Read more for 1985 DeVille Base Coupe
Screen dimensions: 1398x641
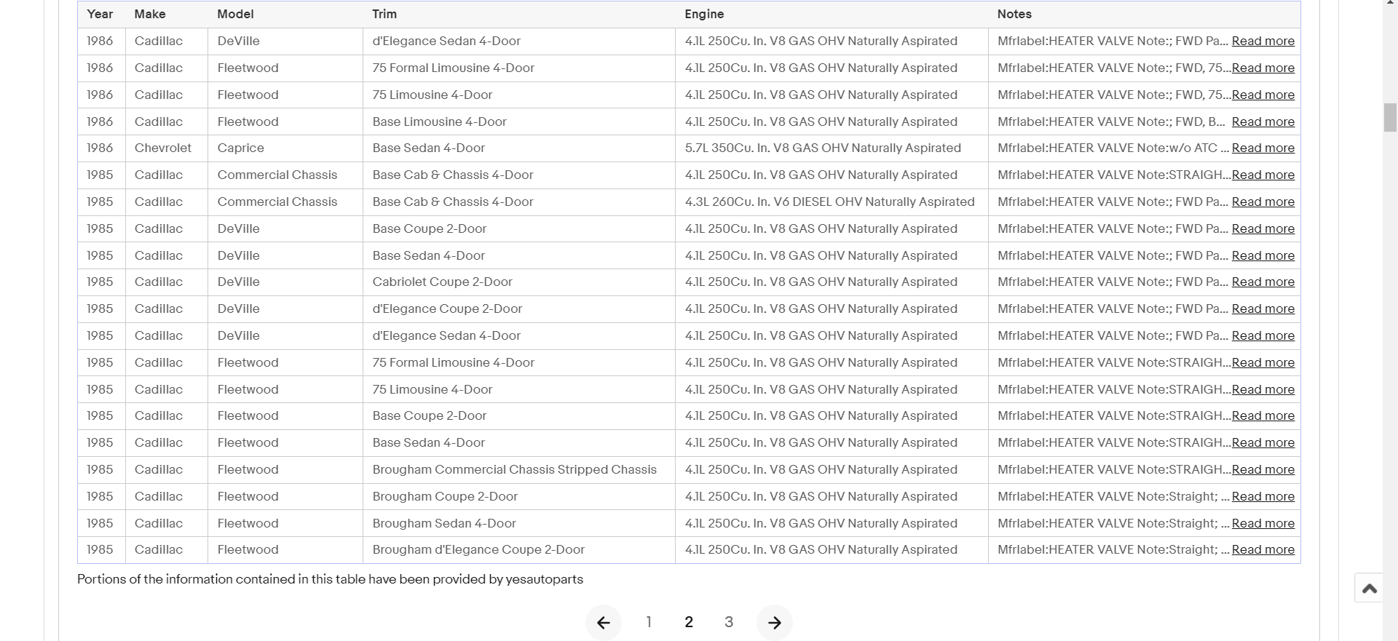coord(1263,229)
